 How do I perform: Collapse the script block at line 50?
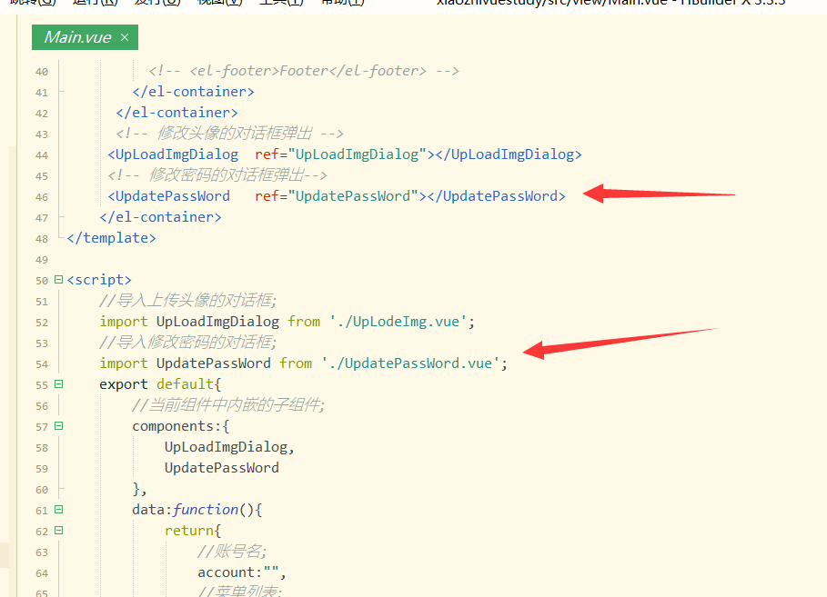point(59,280)
